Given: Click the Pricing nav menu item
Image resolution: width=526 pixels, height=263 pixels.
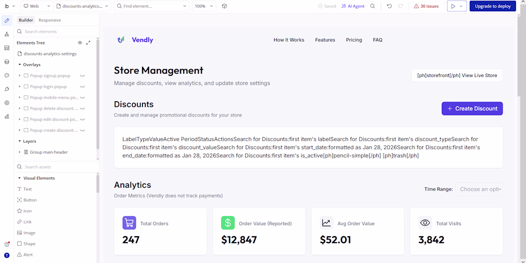Looking at the screenshot, I should (354, 40).
